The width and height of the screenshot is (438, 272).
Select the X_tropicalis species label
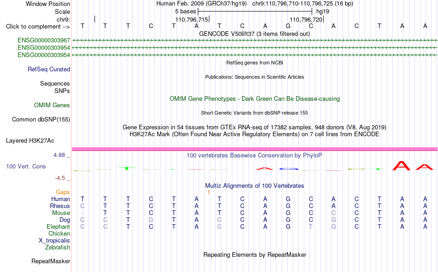tap(54, 241)
